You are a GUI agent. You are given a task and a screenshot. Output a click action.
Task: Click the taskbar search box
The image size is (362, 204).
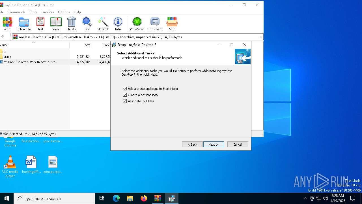click(x=54, y=198)
